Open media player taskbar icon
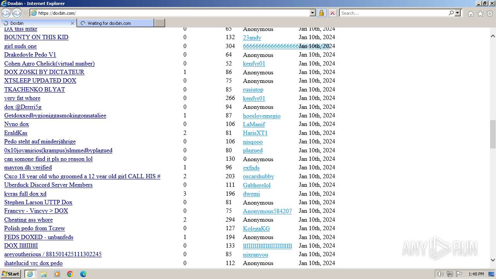This screenshot has width=496, height=279. coord(57,274)
